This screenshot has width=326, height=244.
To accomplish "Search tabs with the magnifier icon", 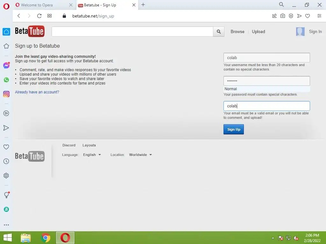I will (281, 4).
